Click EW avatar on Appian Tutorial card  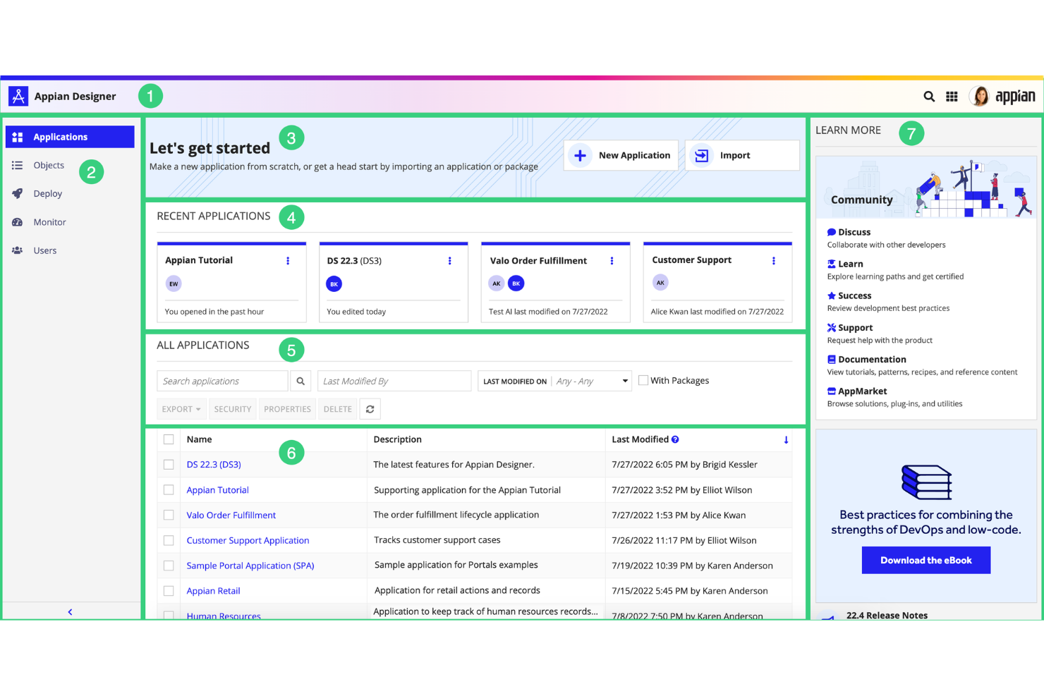(x=174, y=283)
